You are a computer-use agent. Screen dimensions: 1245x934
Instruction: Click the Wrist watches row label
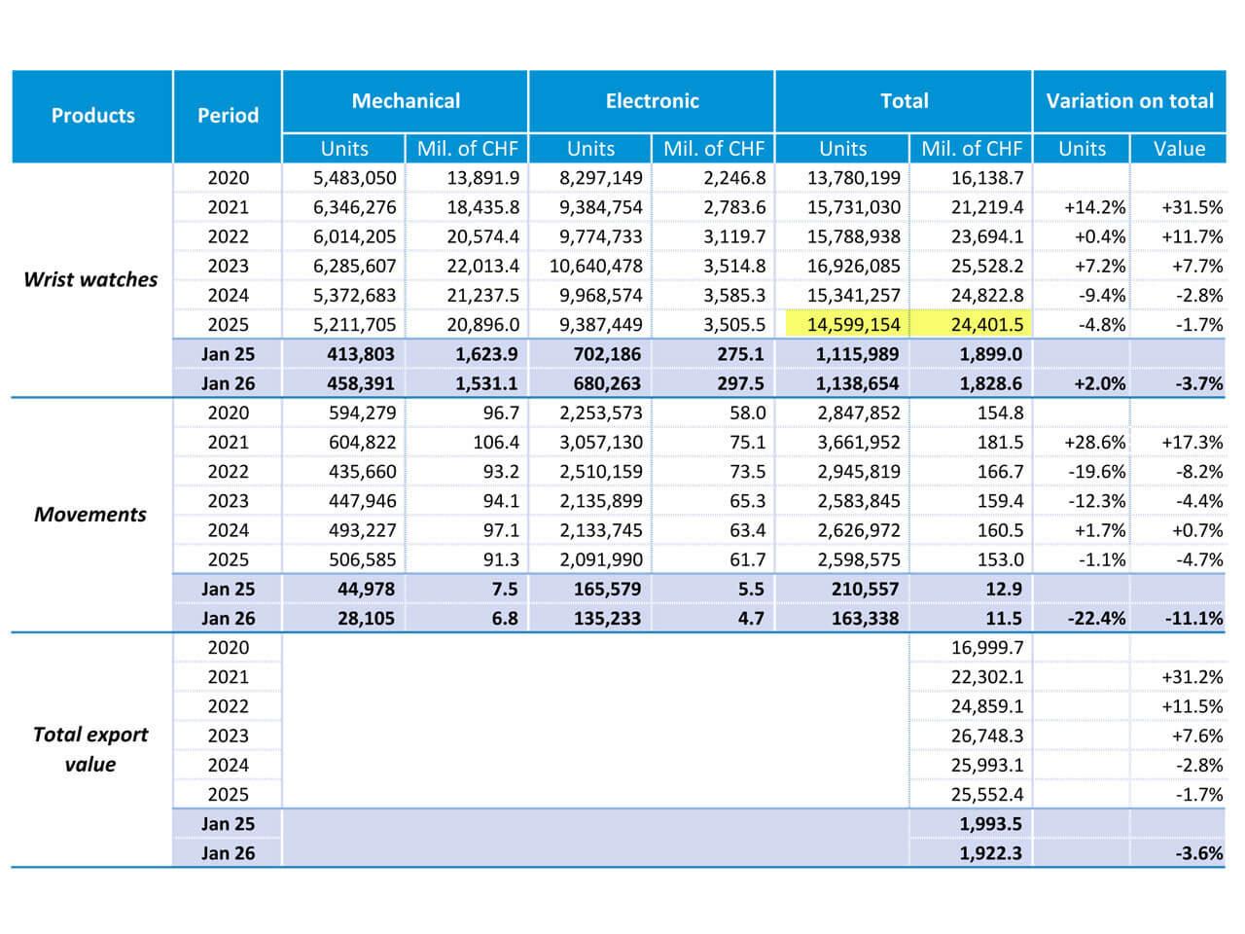click(x=90, y=280)
